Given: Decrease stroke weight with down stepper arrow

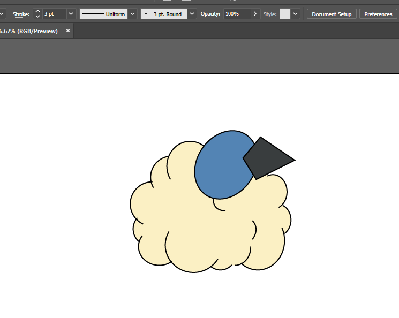Looking at the screenshot, I should (37, 16).
